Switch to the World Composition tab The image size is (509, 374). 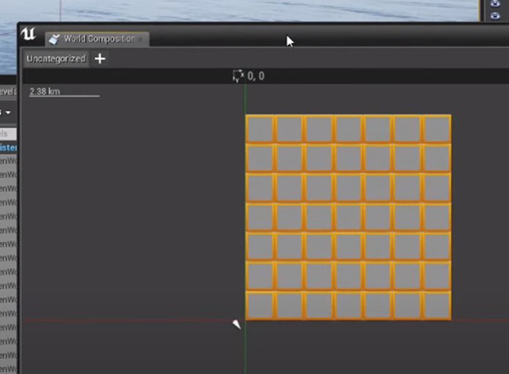click(97, 39)
